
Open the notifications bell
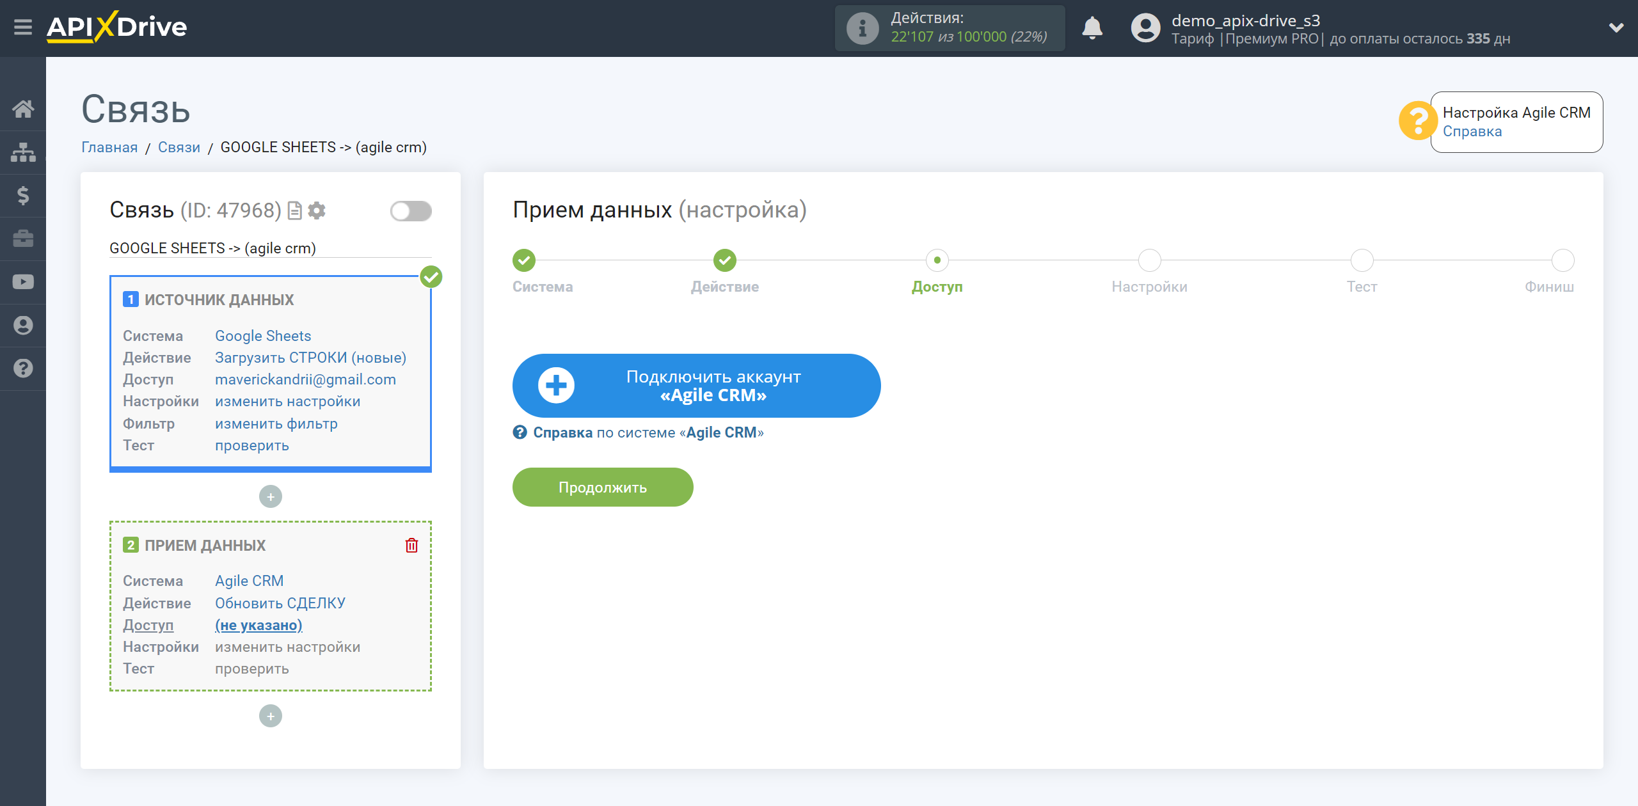1092,28
